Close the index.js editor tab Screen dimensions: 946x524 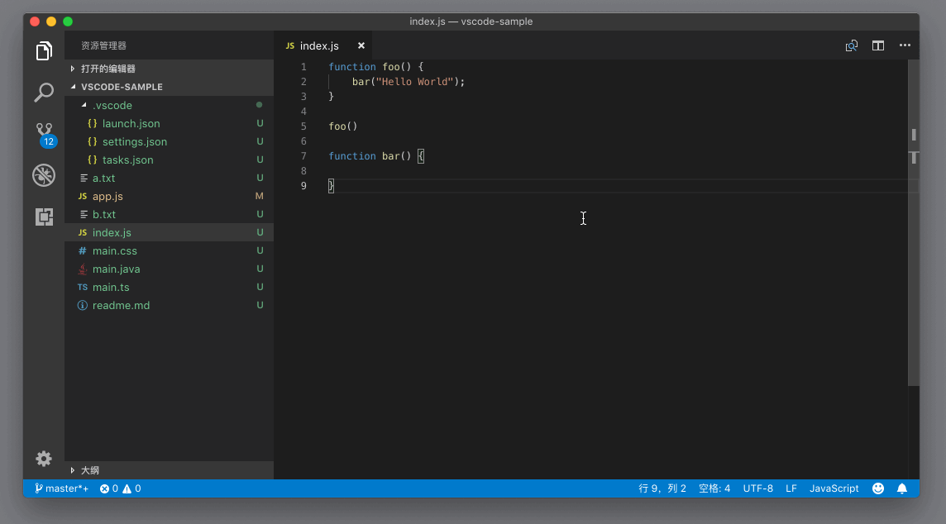[x=361, y=46]
